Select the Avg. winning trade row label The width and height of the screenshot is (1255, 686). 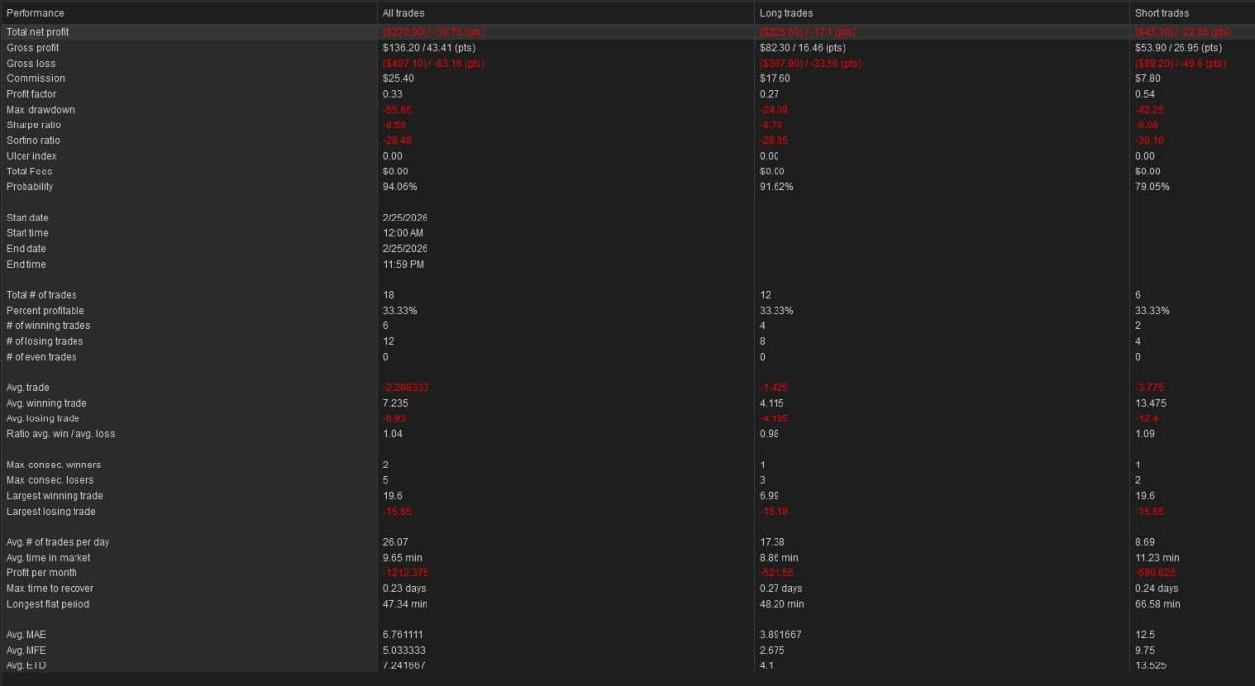click(x=46, y=404)
